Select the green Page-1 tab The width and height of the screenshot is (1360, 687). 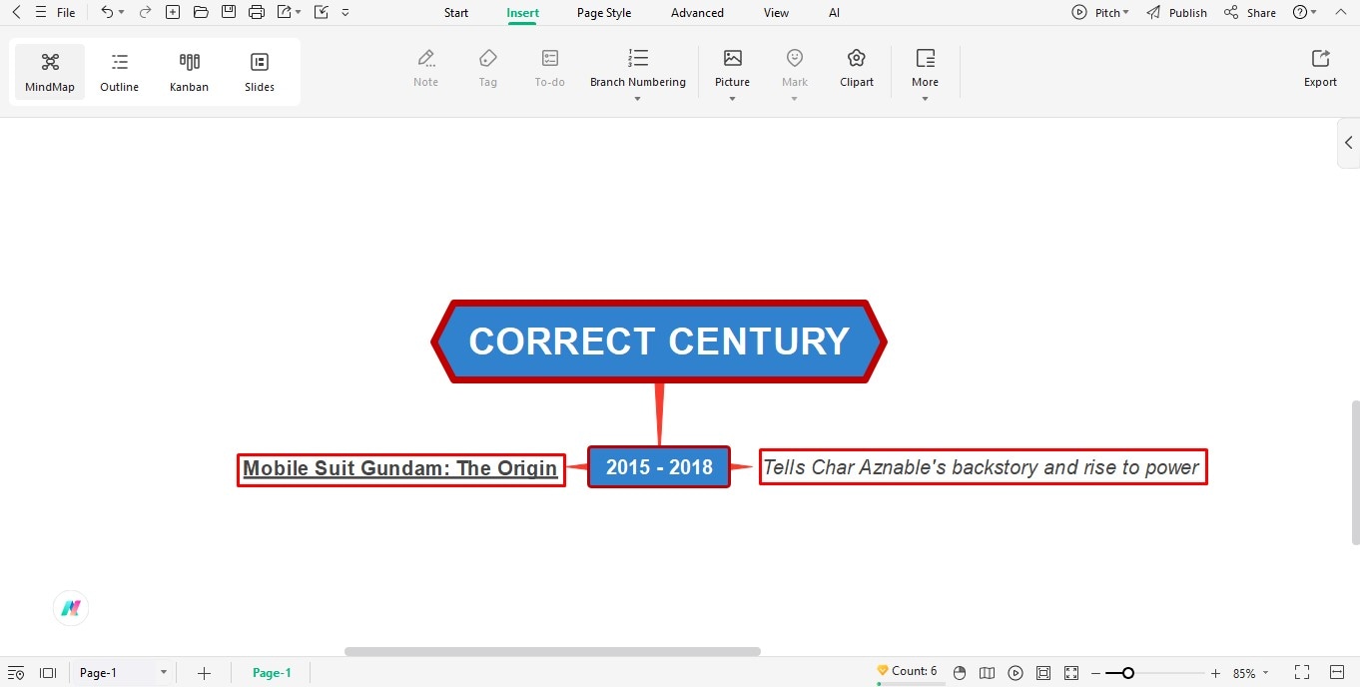click(272, 673)
